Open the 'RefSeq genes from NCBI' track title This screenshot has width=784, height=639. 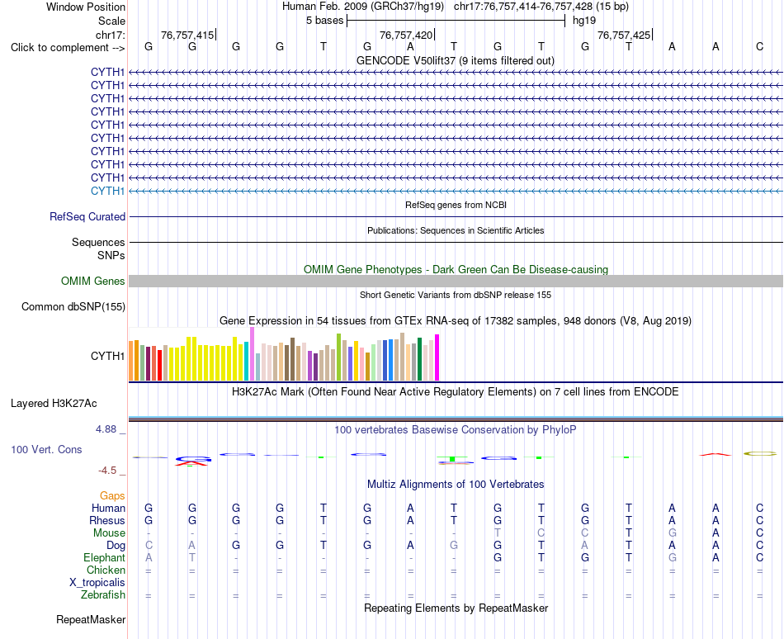click(456, 205)
